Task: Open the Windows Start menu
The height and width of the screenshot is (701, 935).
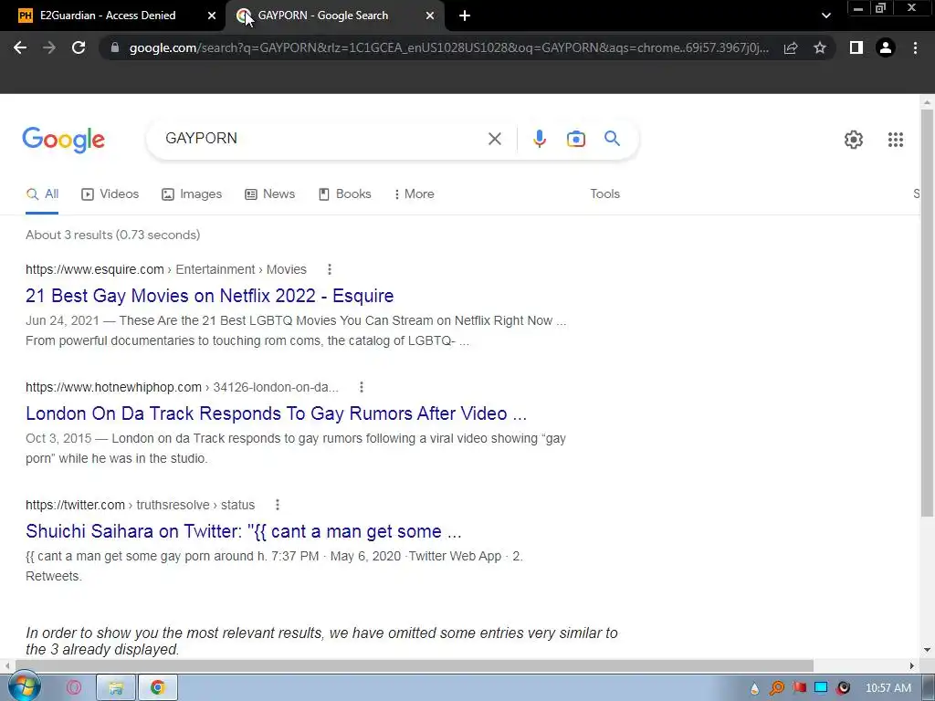Action: (24, 686)
